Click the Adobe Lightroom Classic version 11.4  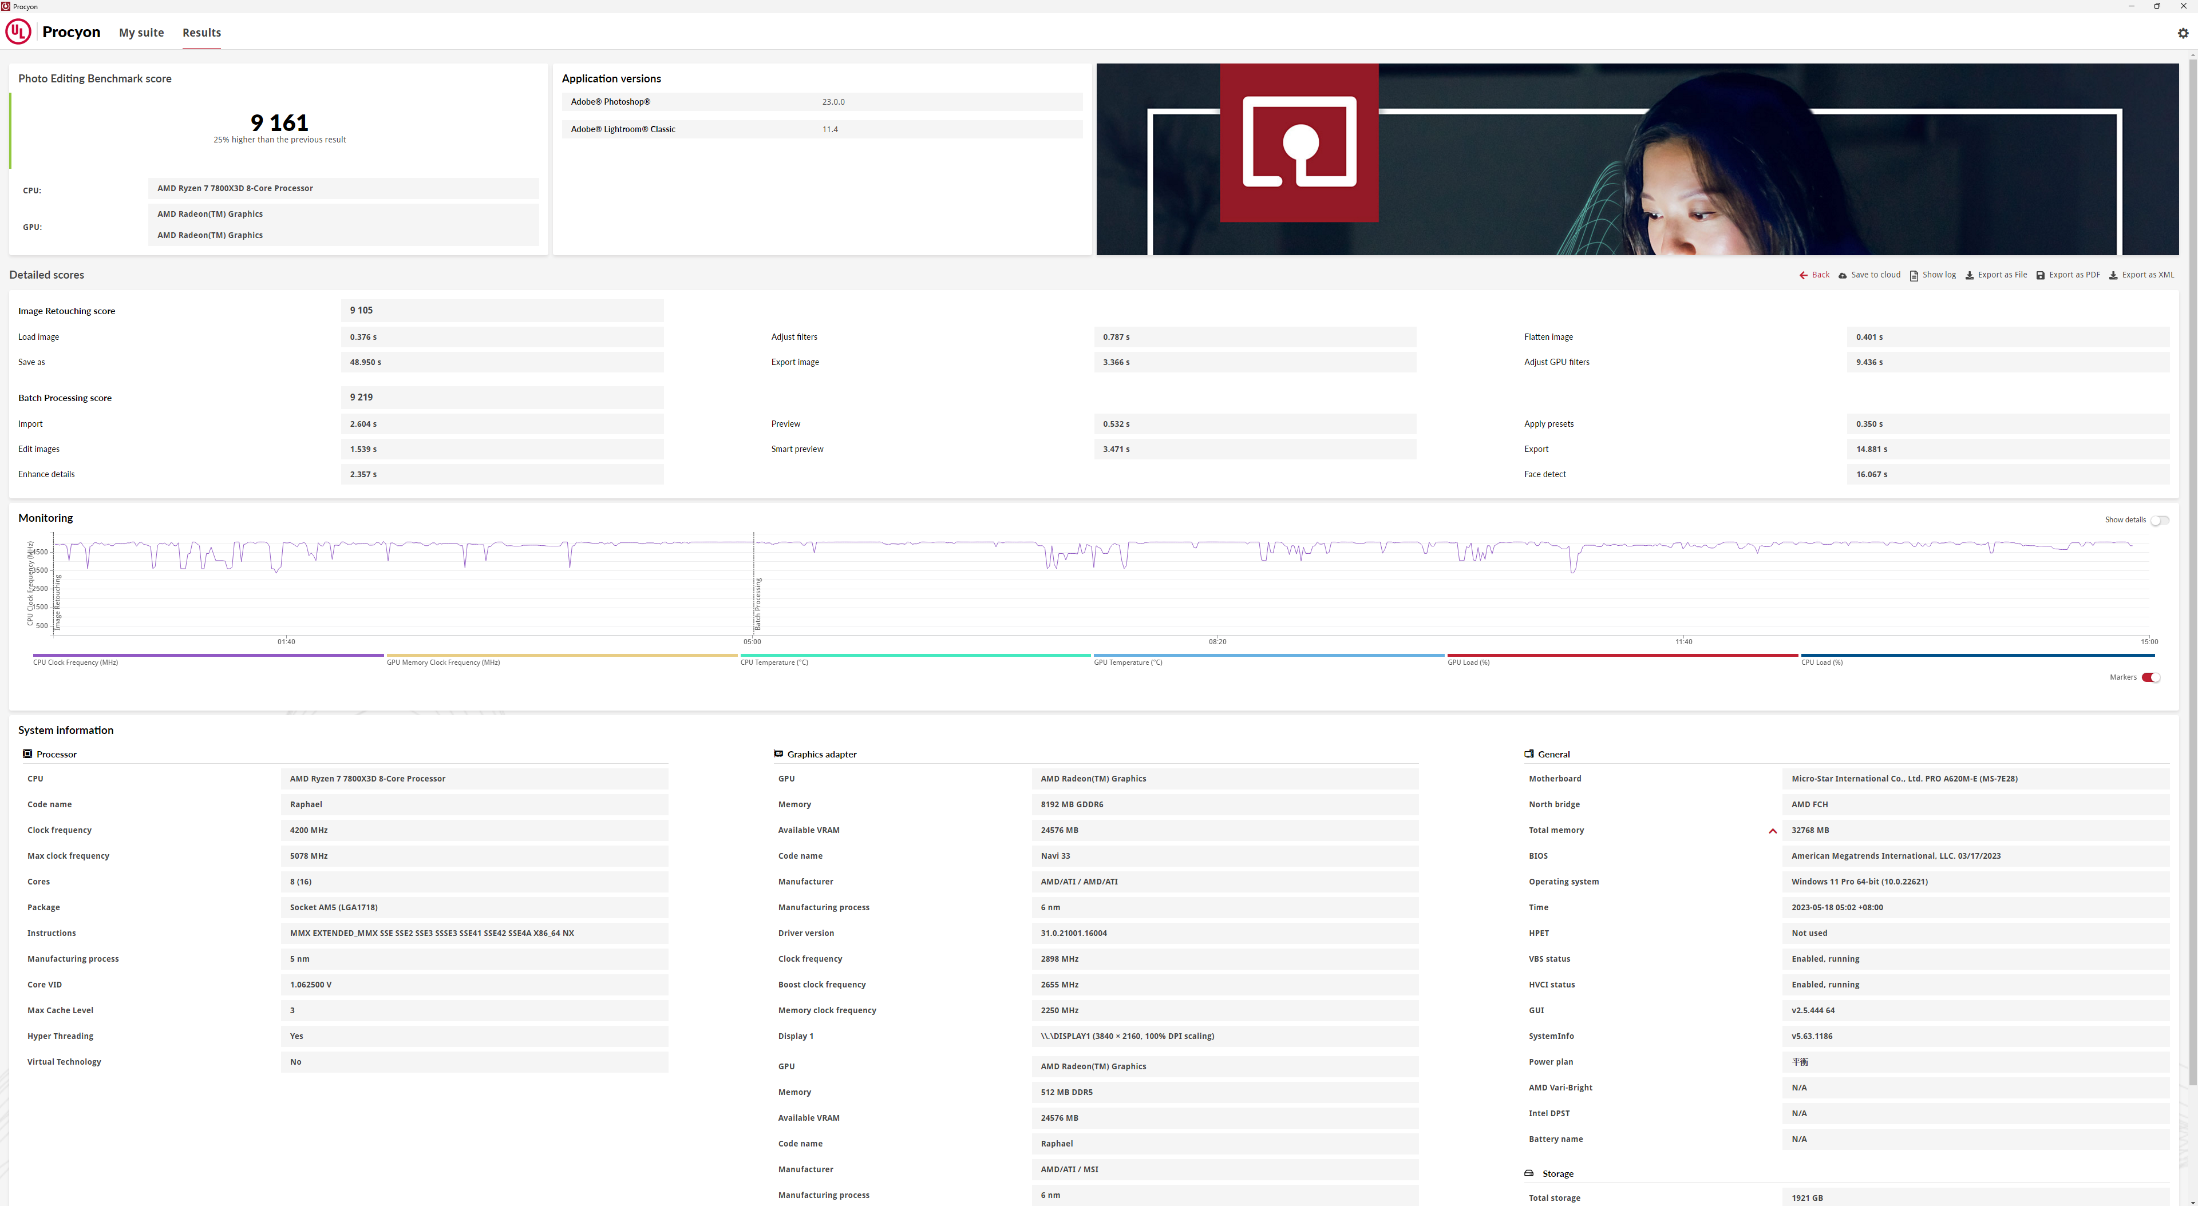pyautogui.click(x=829, y=130)
